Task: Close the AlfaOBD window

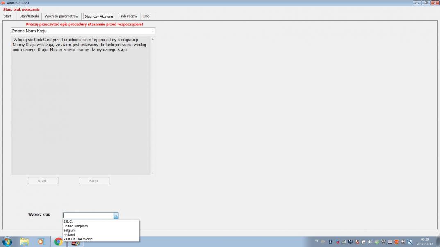Action: (435, 3)
